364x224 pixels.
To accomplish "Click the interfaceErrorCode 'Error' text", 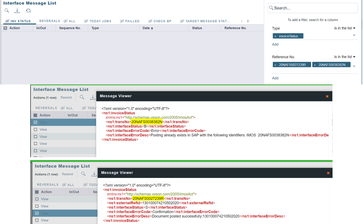I will [155, 131].
